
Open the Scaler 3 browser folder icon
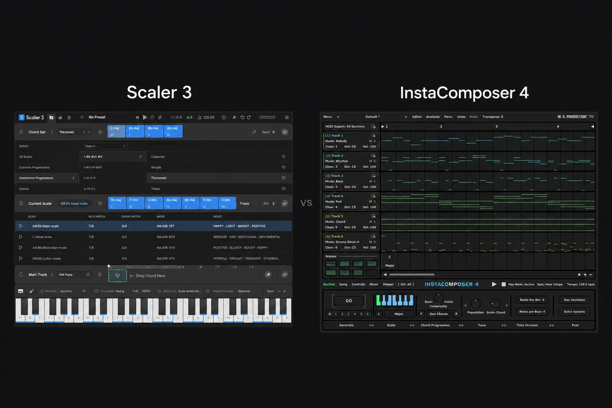click(x=51, y=118)
